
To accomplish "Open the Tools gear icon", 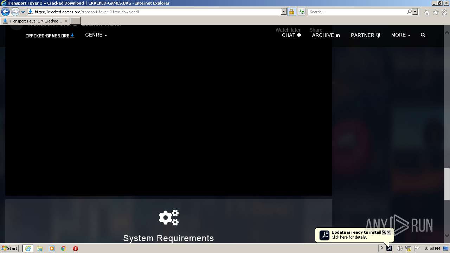I will pyautogui.click(x=444, y=12).
